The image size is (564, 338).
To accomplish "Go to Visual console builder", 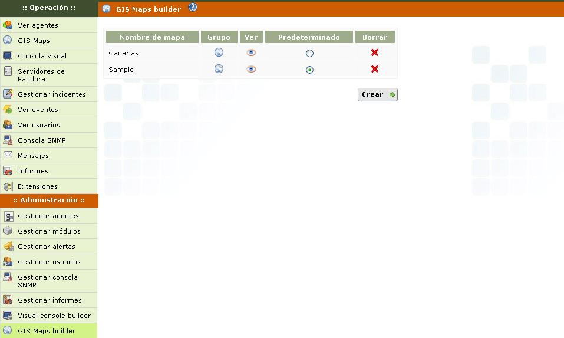I will [x=54, y=316].
